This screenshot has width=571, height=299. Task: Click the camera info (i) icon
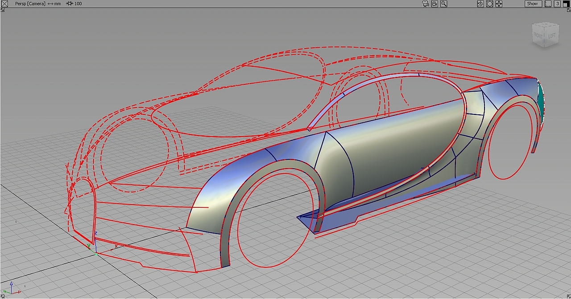[434, 4]
